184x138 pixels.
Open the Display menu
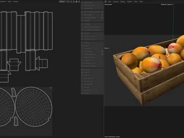[x=123, y=2]
